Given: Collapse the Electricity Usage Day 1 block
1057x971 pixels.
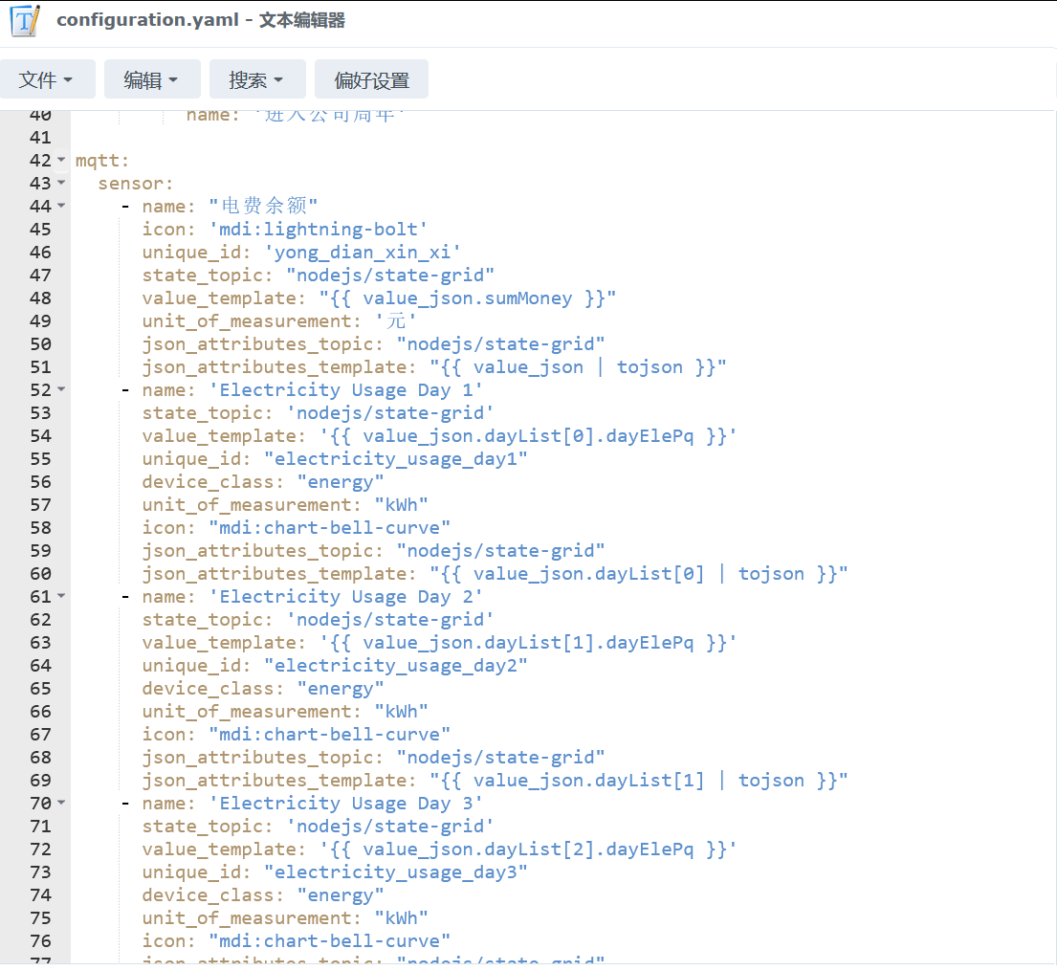Looking at the screenshot, I should click(60, 389).
